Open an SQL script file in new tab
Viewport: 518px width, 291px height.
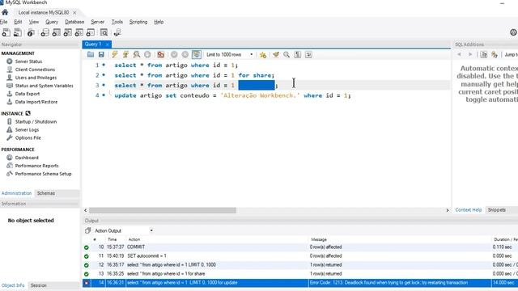click(x=18, y=32)
